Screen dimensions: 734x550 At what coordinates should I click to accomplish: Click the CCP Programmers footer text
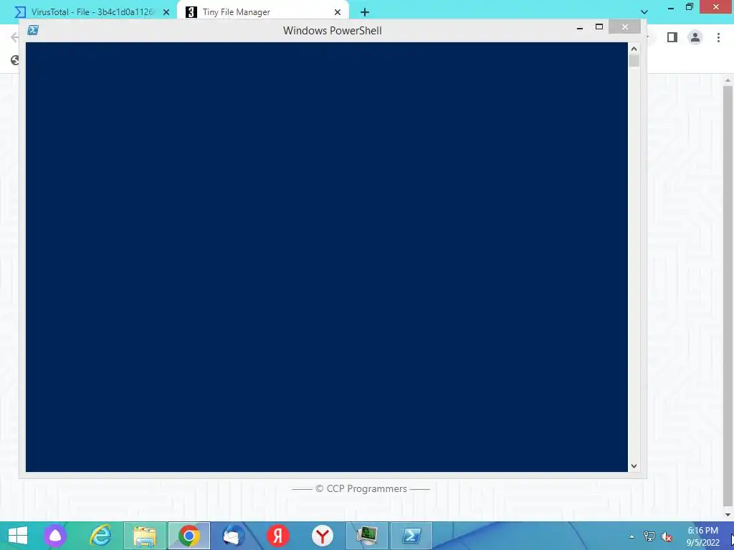tap(361, 488)
